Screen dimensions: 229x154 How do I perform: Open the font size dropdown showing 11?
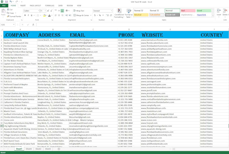point(45,11)
